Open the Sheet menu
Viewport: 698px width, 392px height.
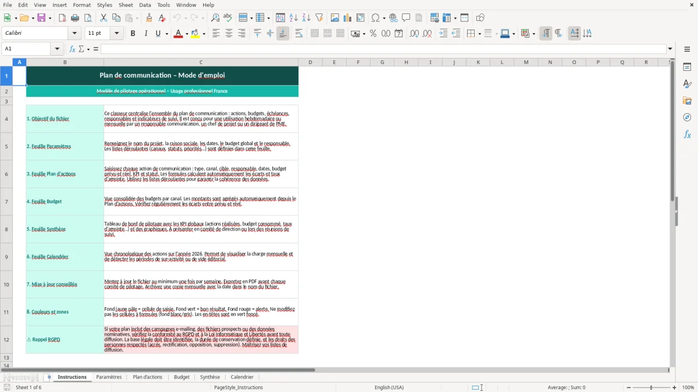(x=126, y=5)
